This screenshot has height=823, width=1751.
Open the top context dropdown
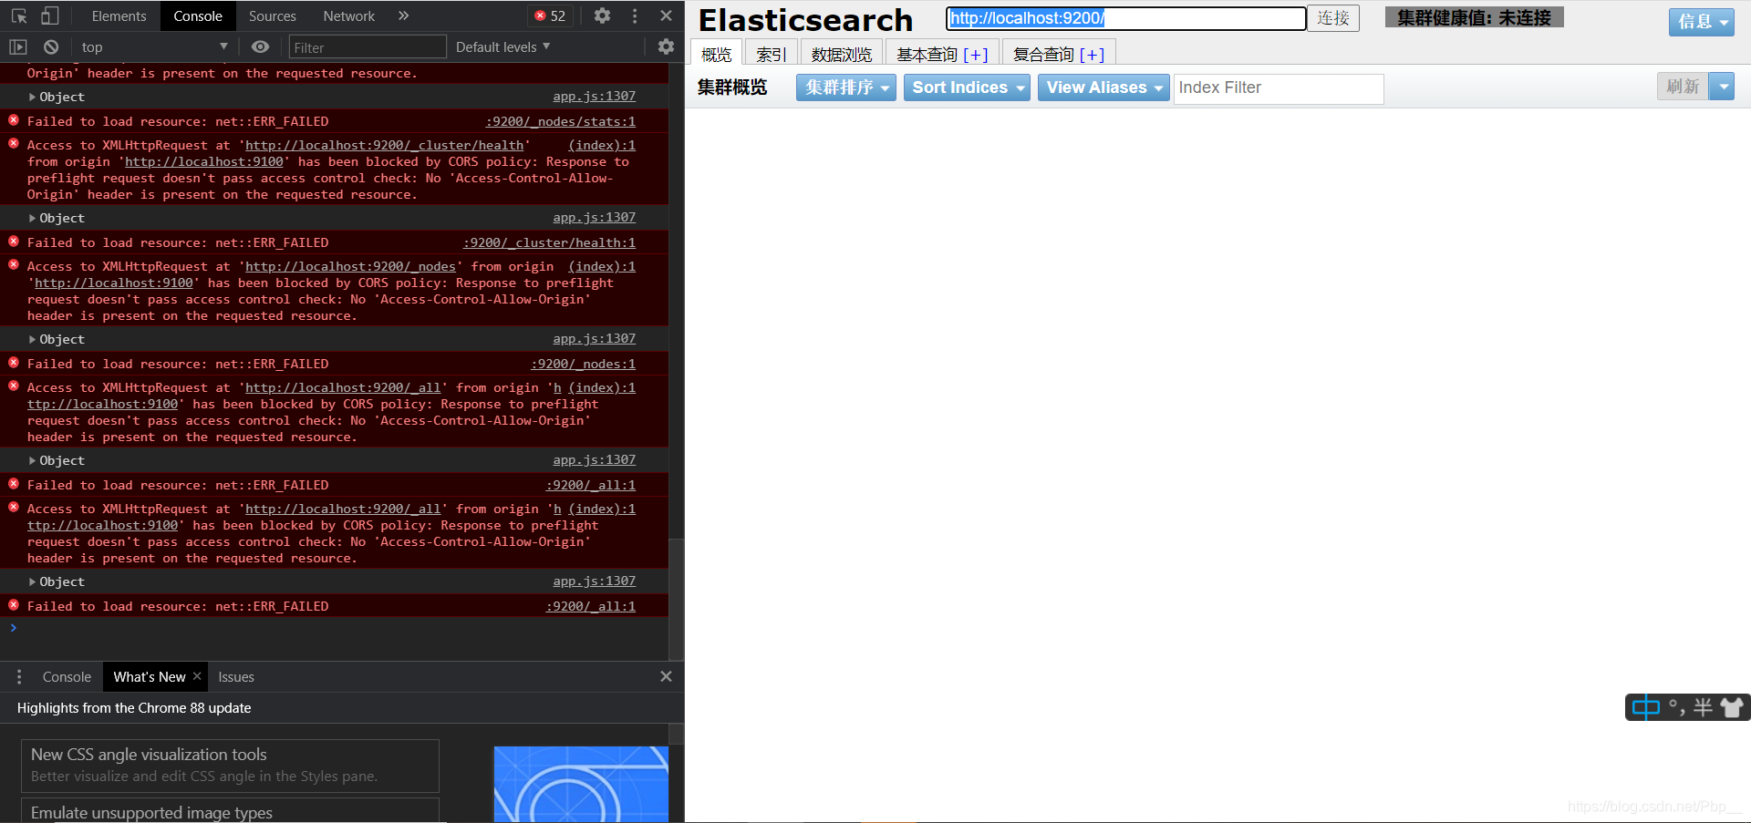pyautogui.click(x=154, y=46)
